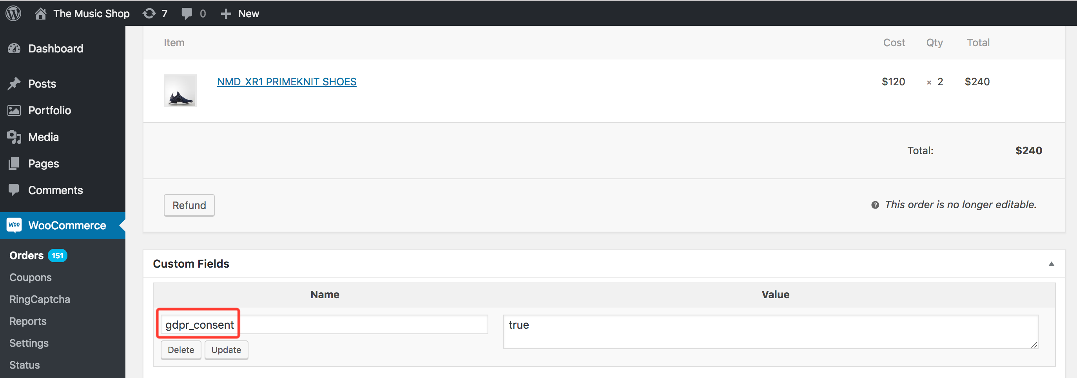
Task: Focus the custom field value textarea
Action: point(770,332)
